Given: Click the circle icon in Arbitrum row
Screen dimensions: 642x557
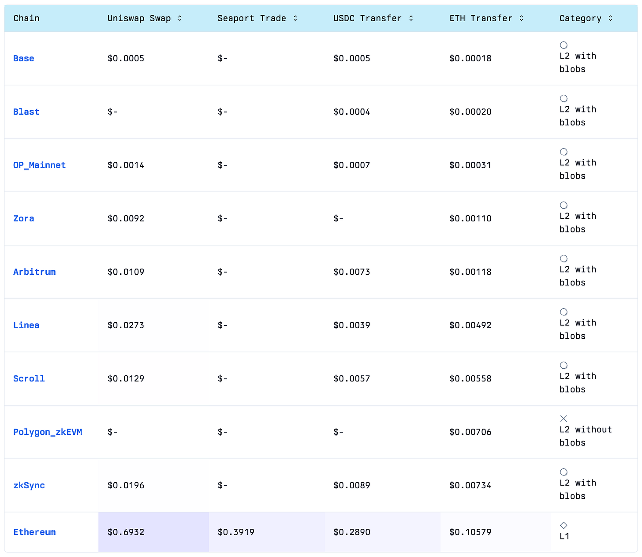Looking at the screenshot, I should [564, 258].
